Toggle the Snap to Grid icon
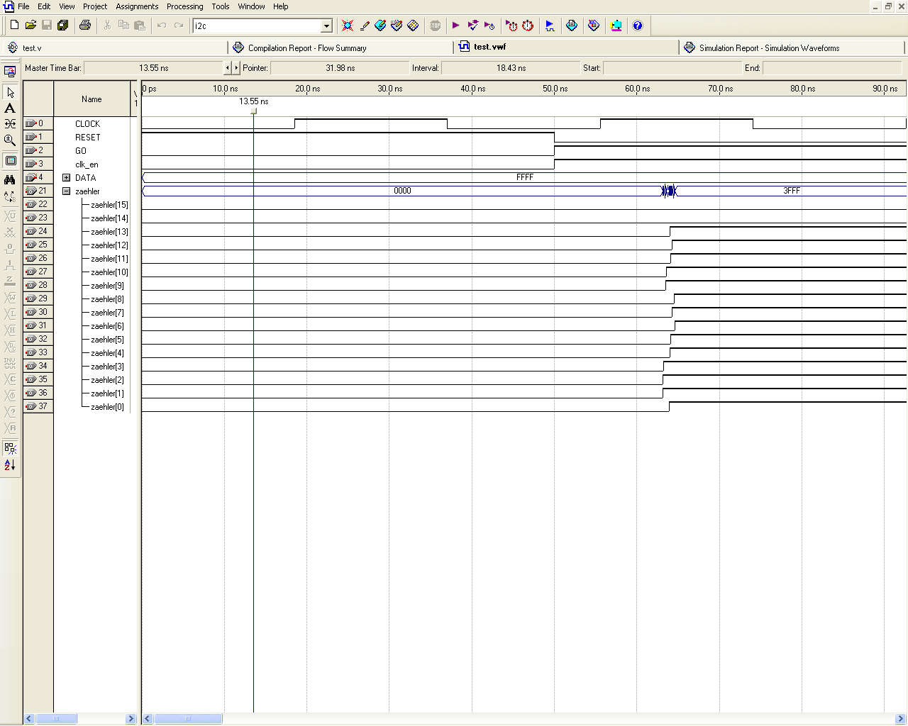 (10, 448)
